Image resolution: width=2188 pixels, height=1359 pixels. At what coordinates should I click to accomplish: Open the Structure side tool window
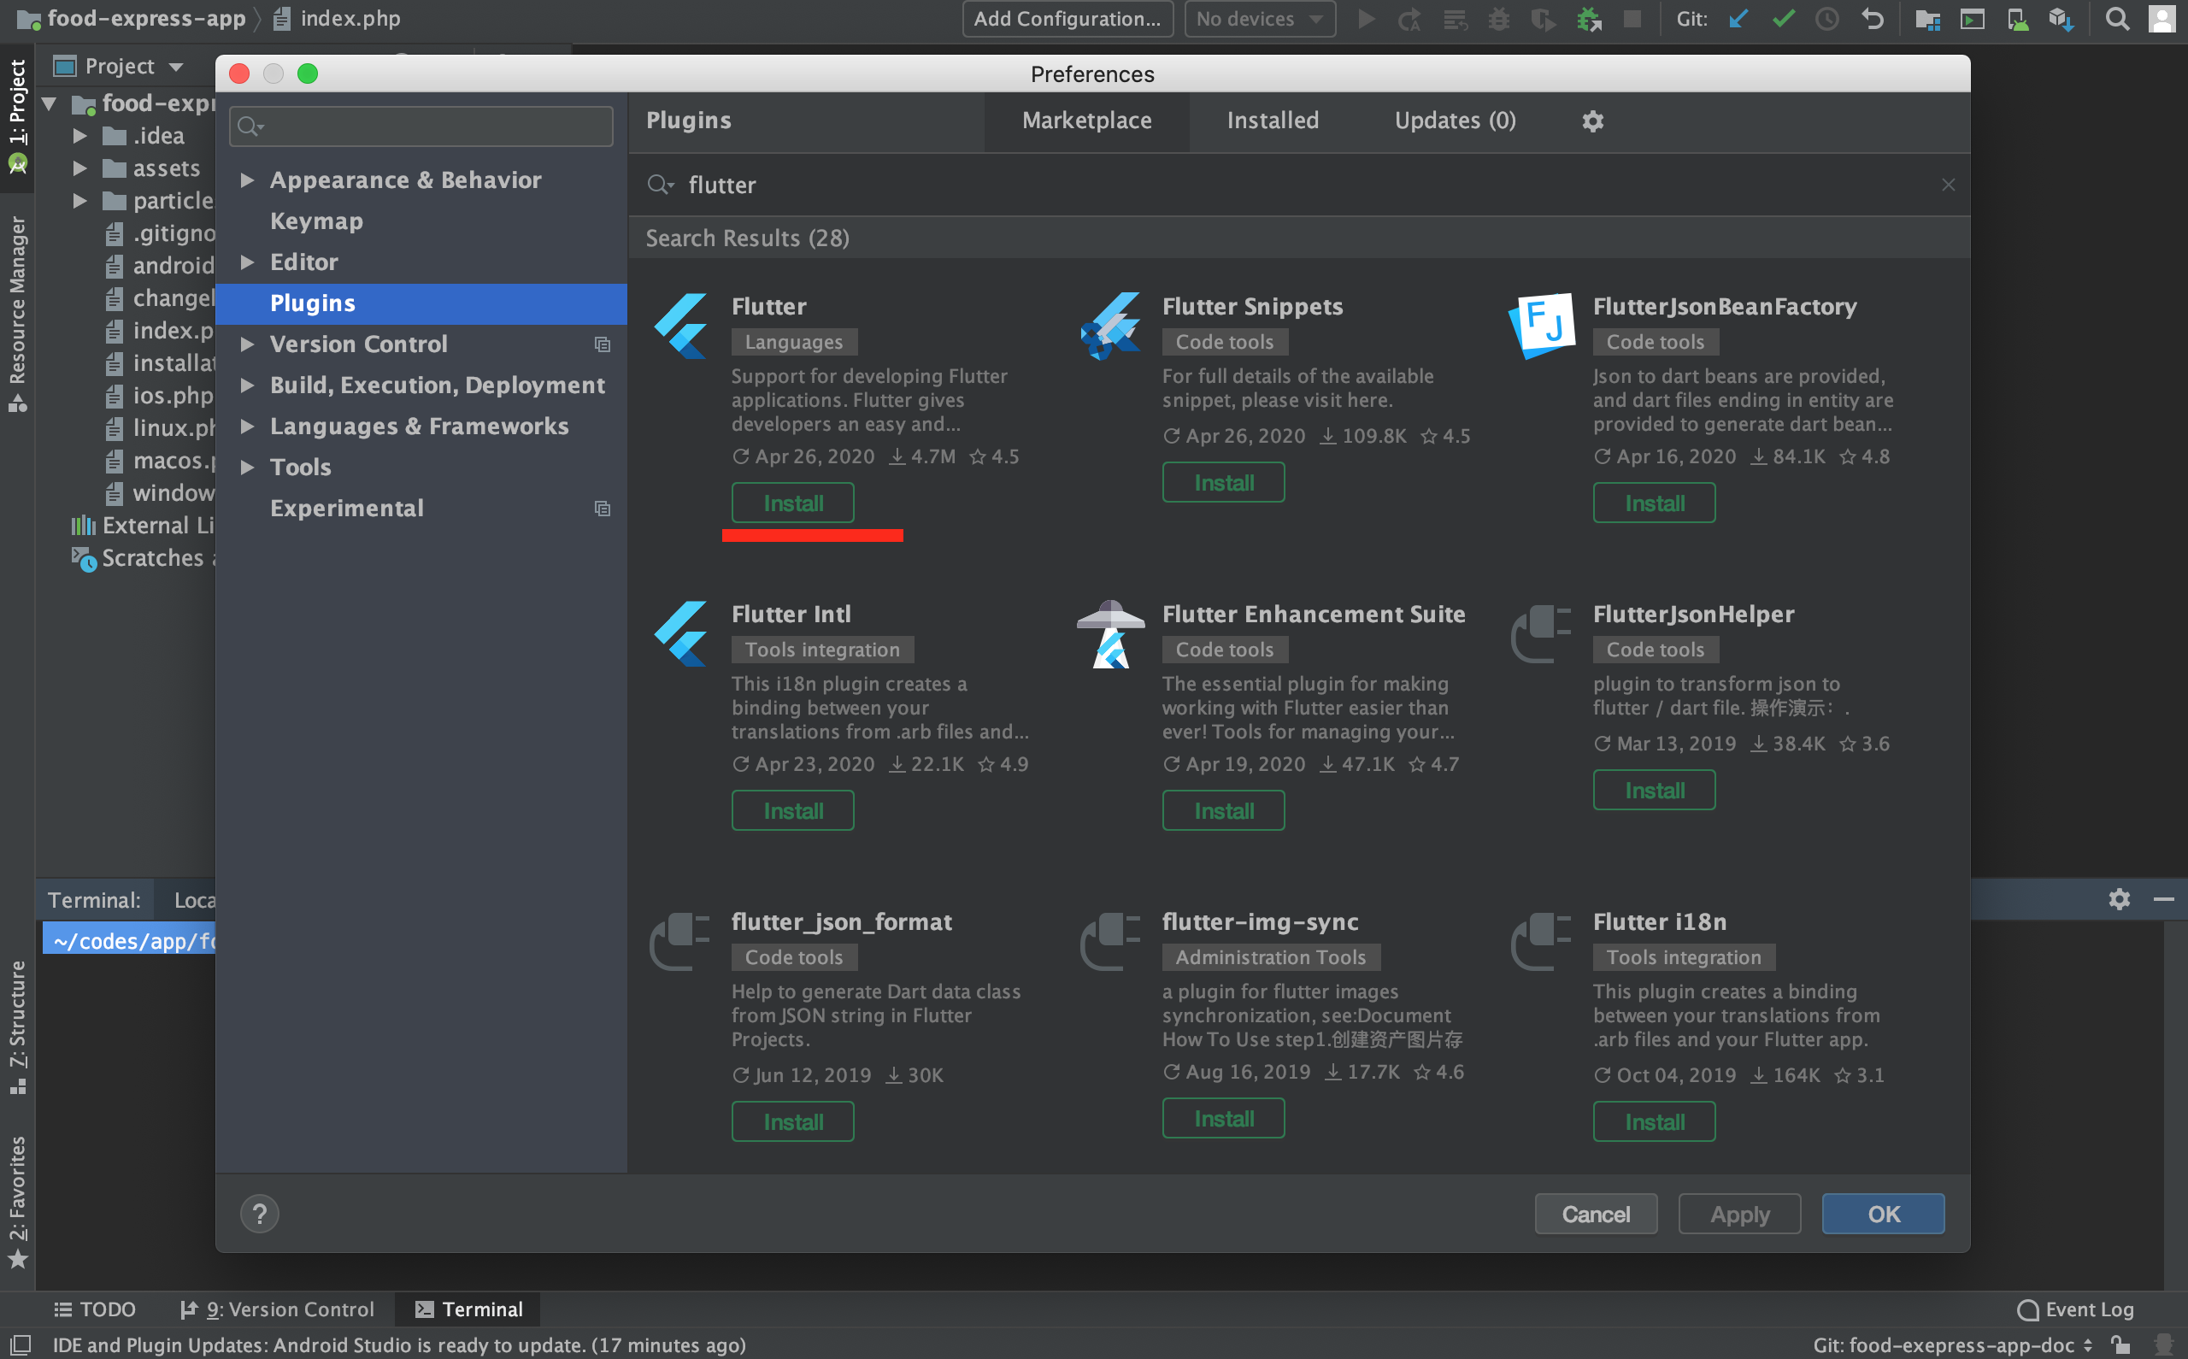coord(17,1027)
